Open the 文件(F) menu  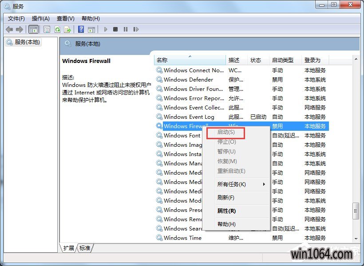[x=16, y=19]
